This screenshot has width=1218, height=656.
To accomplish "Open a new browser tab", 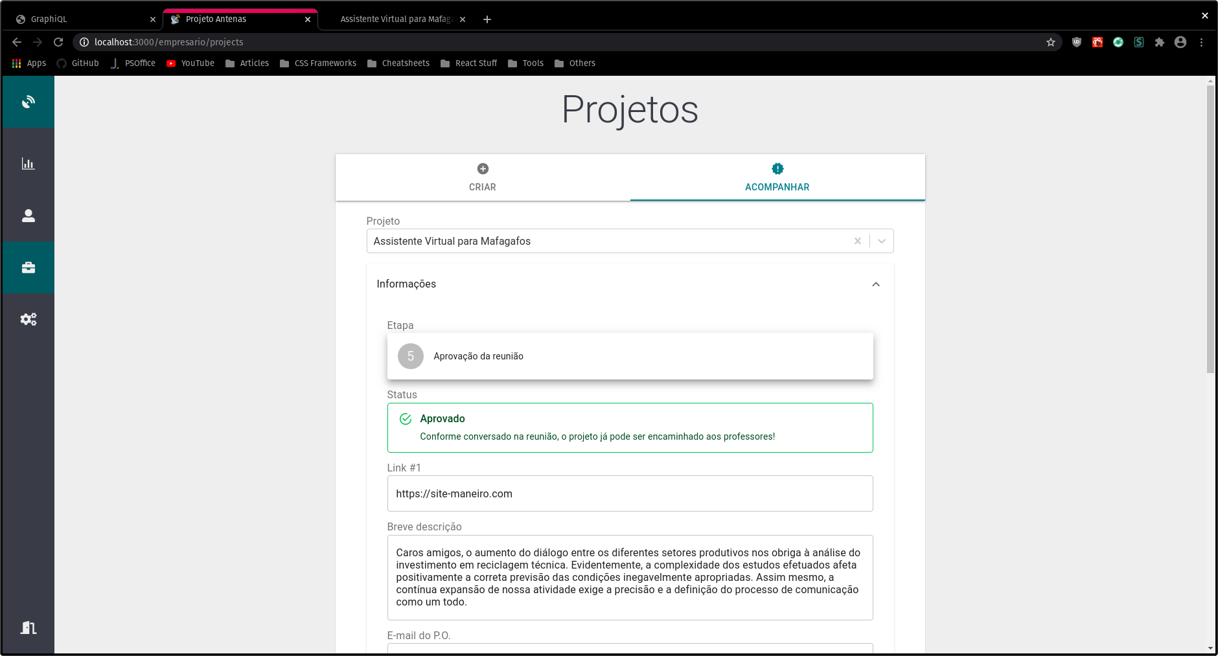I will point(487,19).
